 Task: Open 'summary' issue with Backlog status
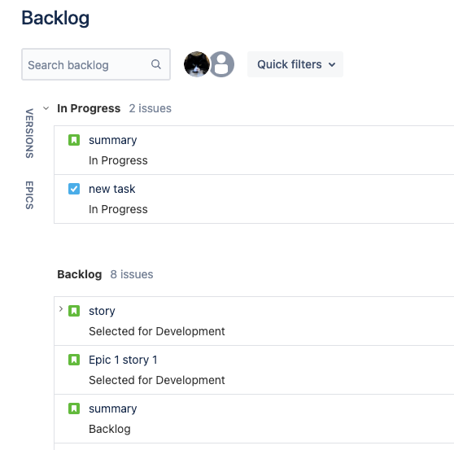112,408
